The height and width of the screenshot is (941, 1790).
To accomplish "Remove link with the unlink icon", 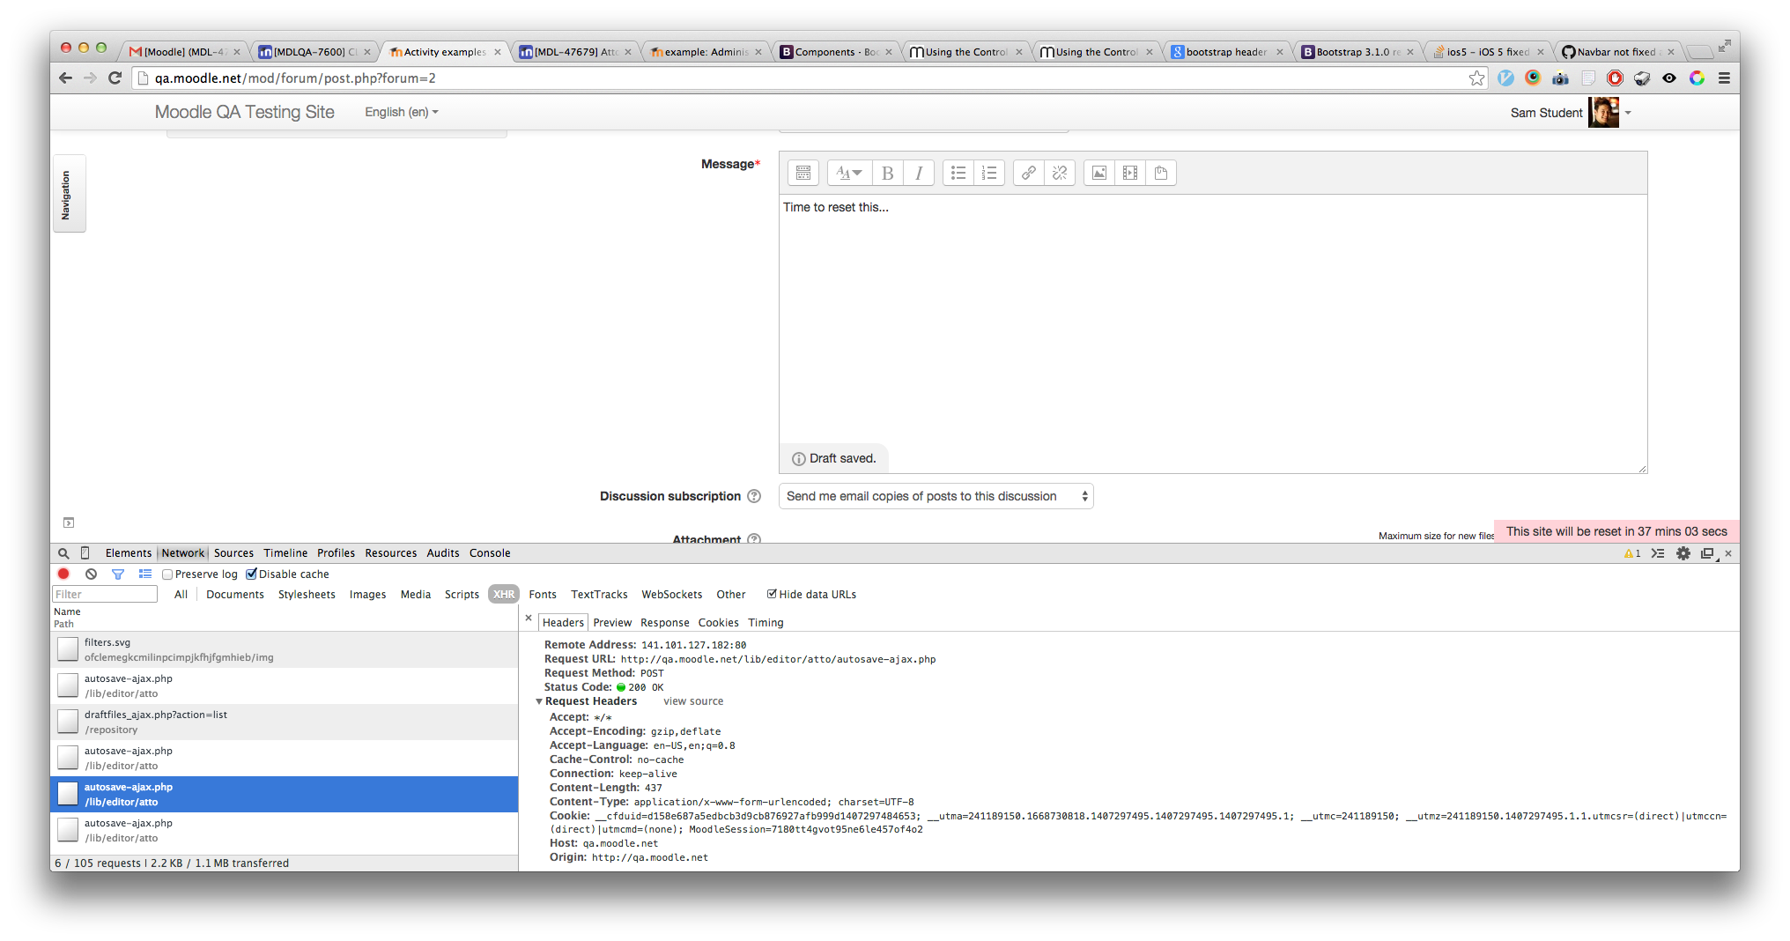I will click(1060, 173).
